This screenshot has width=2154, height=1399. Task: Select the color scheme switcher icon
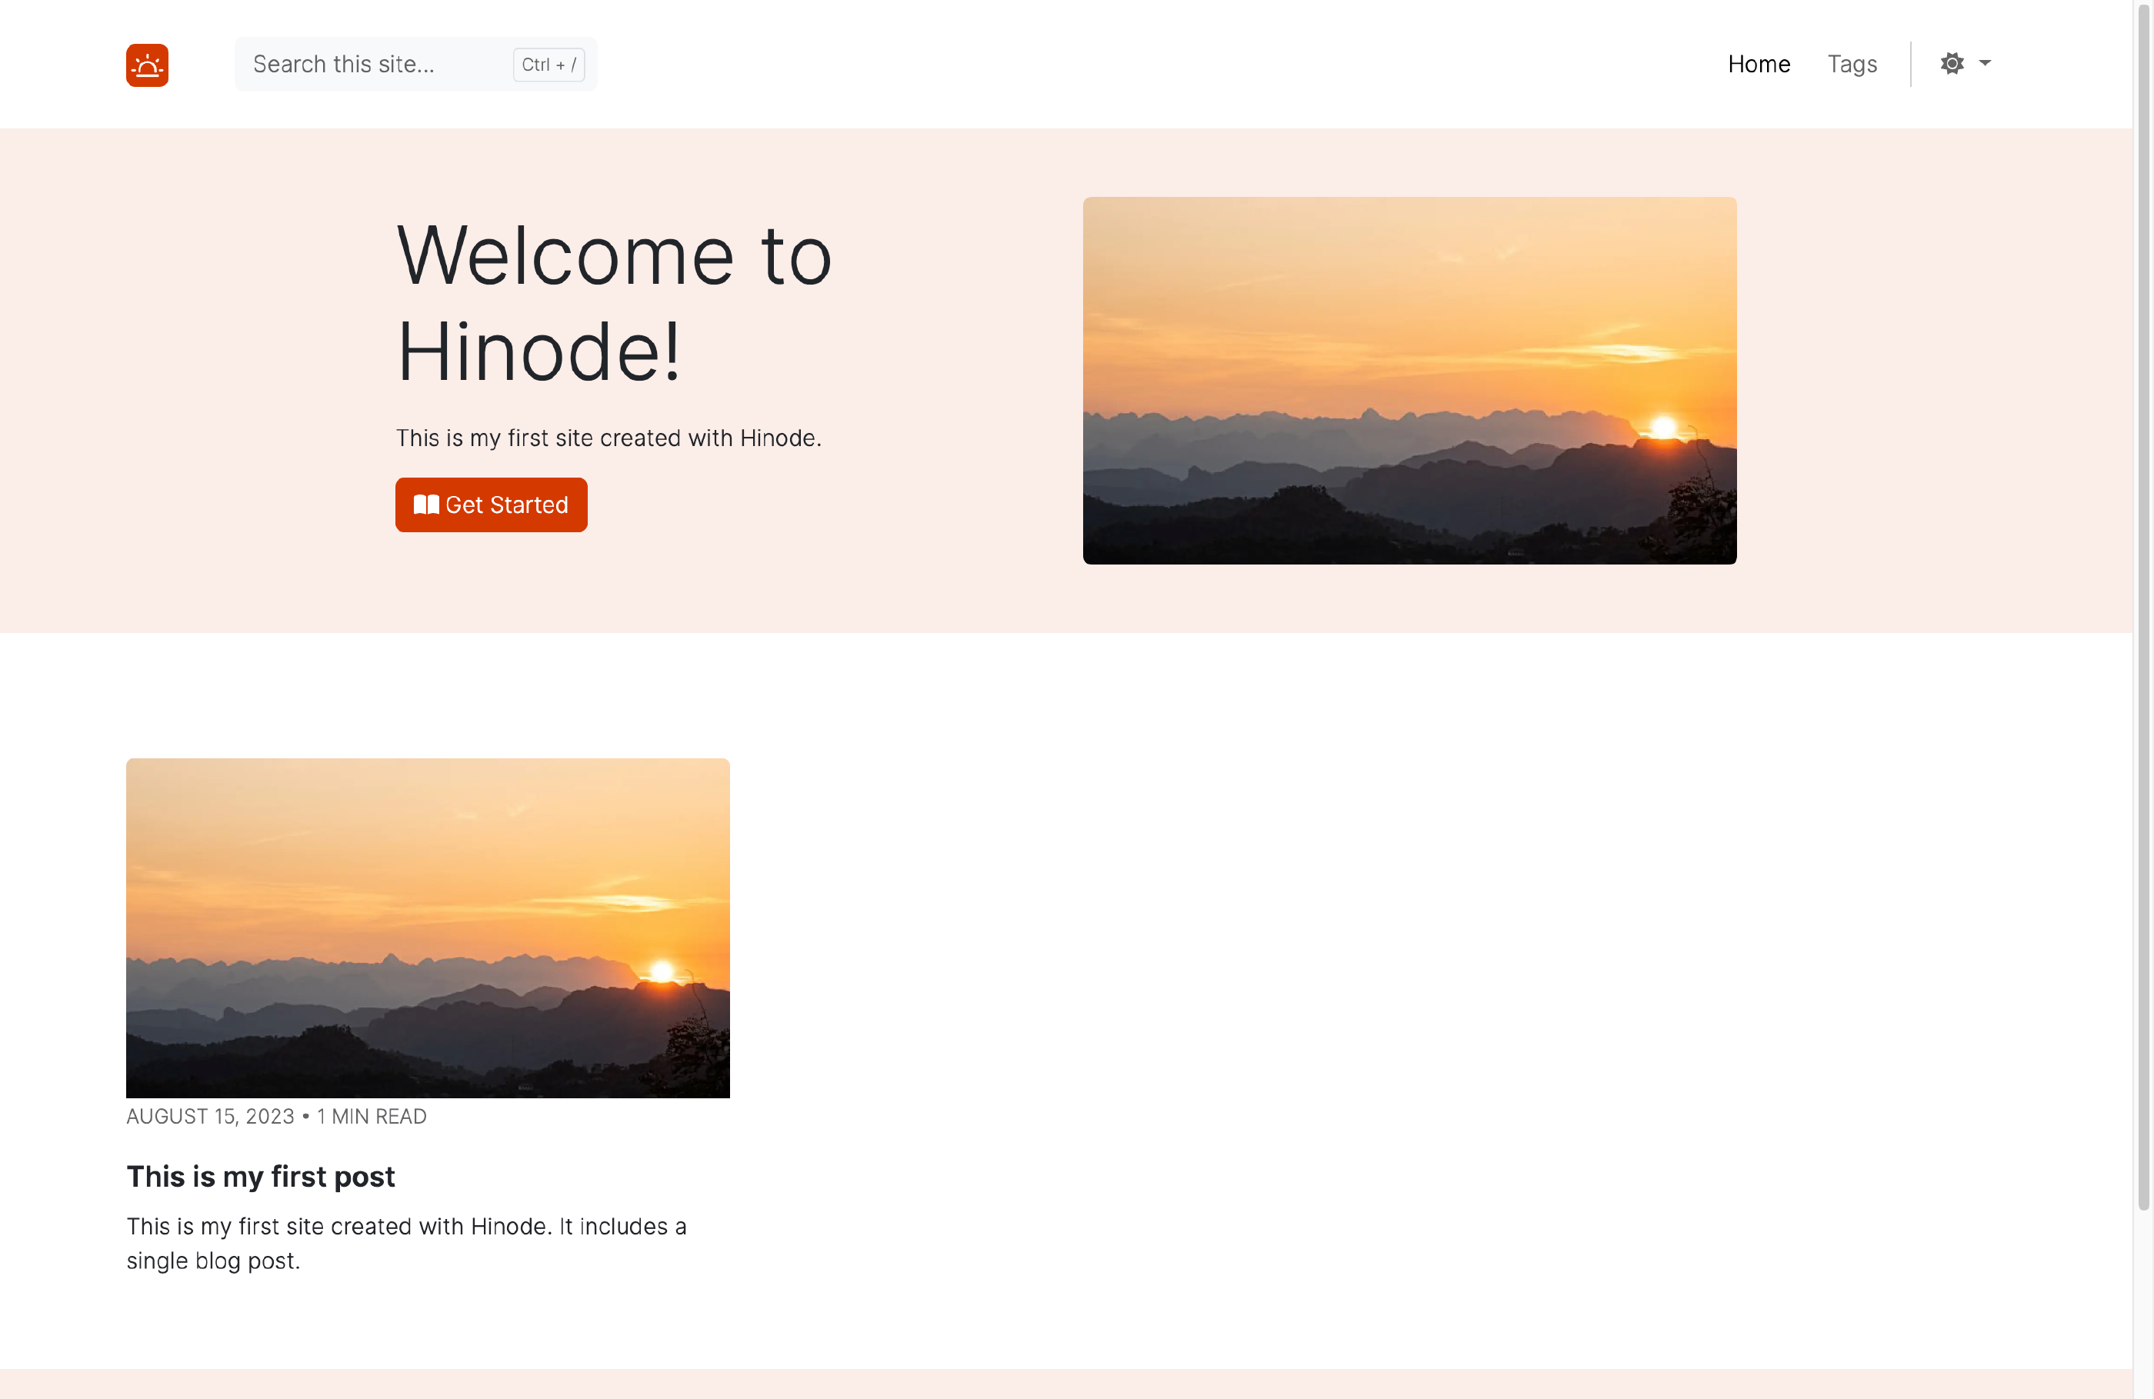(x=1952, y=63)
